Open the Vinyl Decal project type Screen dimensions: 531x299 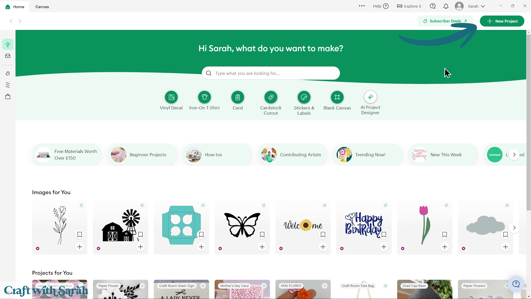pos(171,97)
